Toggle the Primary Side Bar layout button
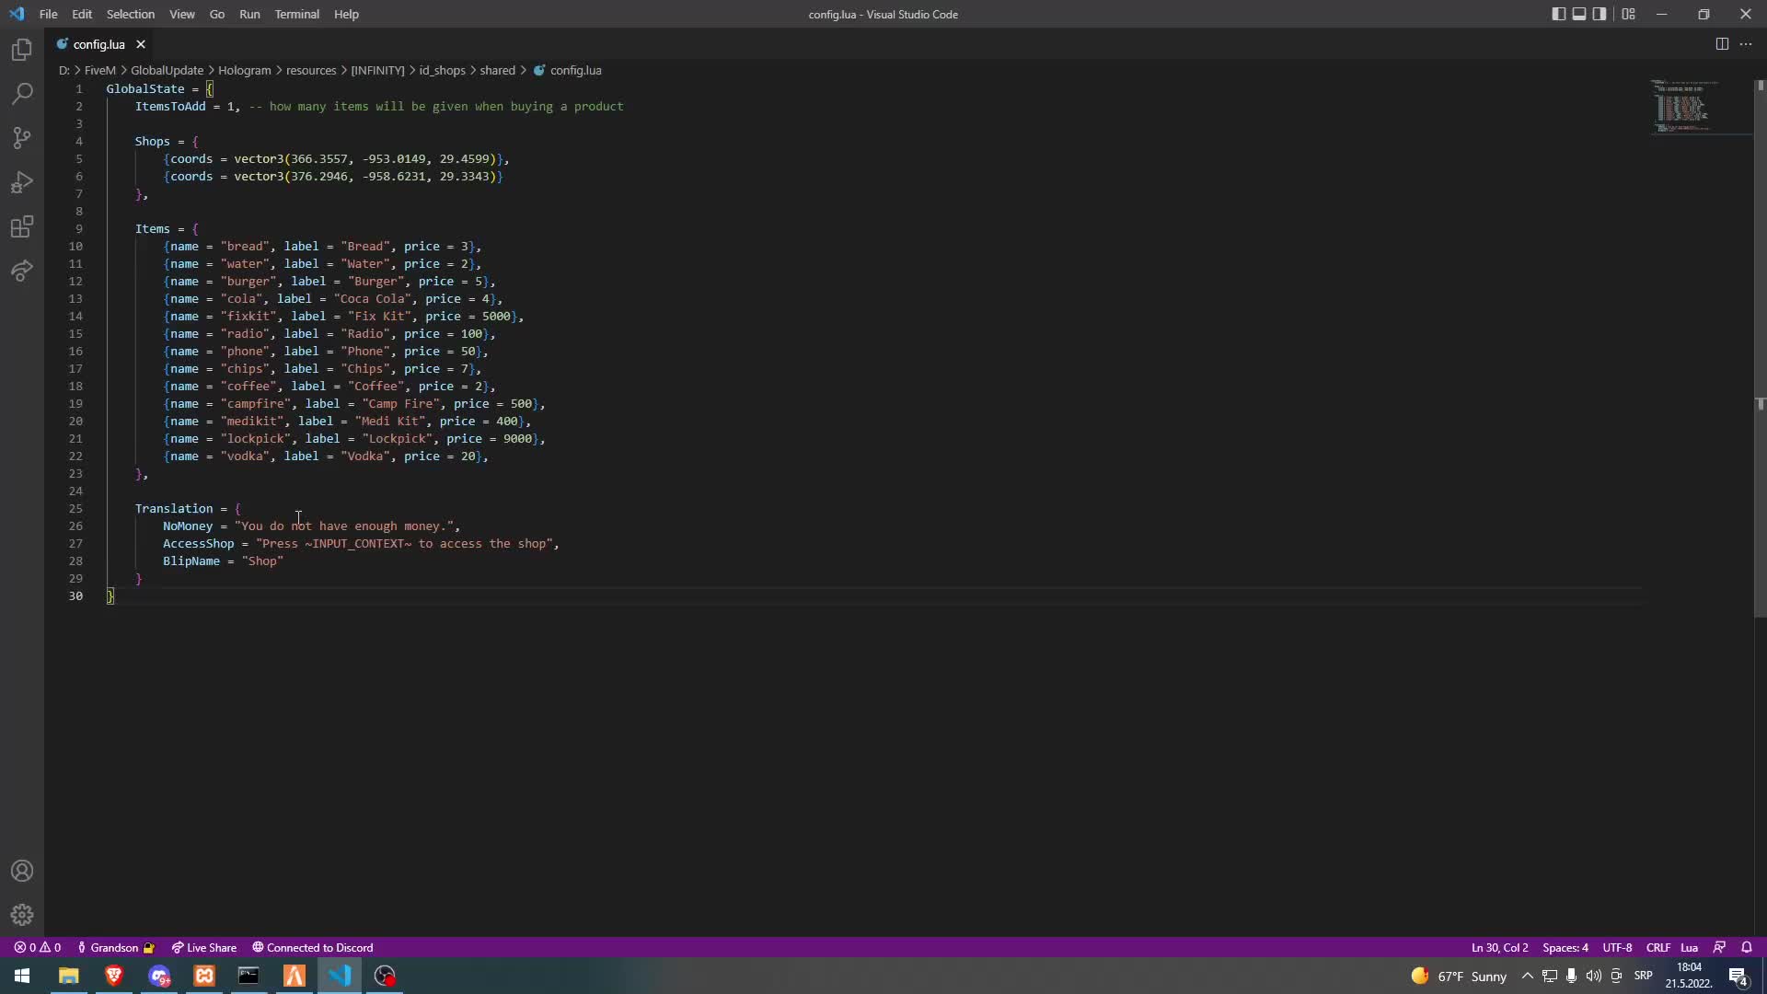This screenshot has width=1767, height=994. tap(1558, 14)
